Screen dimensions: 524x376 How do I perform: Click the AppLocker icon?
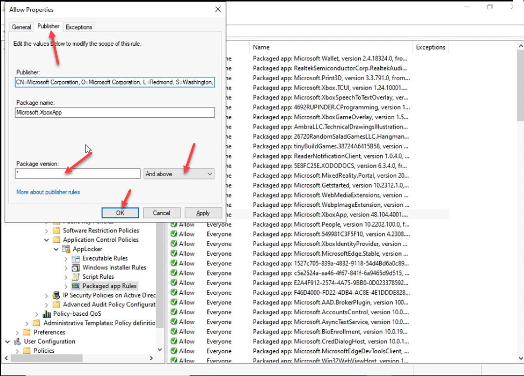(x=66, y=249)
